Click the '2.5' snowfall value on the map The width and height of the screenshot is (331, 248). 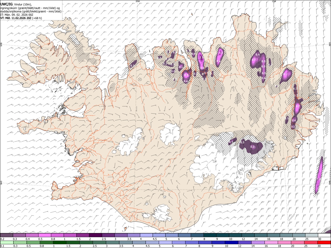202,58
